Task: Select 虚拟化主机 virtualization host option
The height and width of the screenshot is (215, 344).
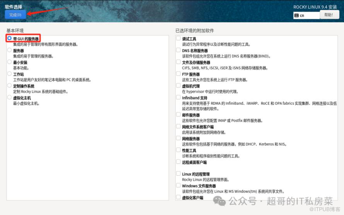Action: coord(9,98)
